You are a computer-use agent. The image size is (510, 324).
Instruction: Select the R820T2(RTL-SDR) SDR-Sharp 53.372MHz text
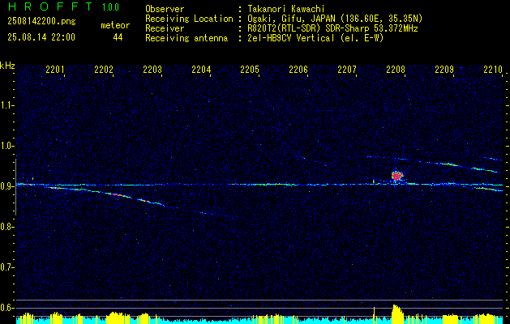(332, 28)
